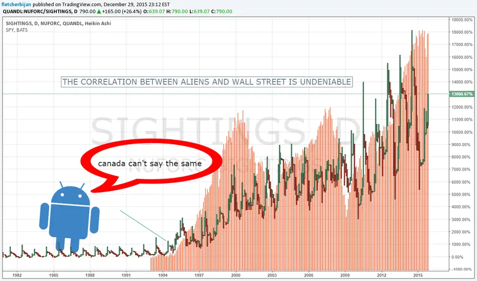
Task: Open the fletcherbijan author link
Action: pyautogui.click(x=16, y=5)
